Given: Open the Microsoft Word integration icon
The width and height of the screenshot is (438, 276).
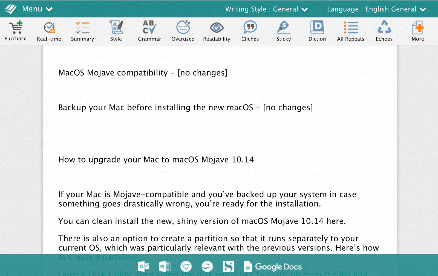Looking at the screenshot, I should [165, 266].
